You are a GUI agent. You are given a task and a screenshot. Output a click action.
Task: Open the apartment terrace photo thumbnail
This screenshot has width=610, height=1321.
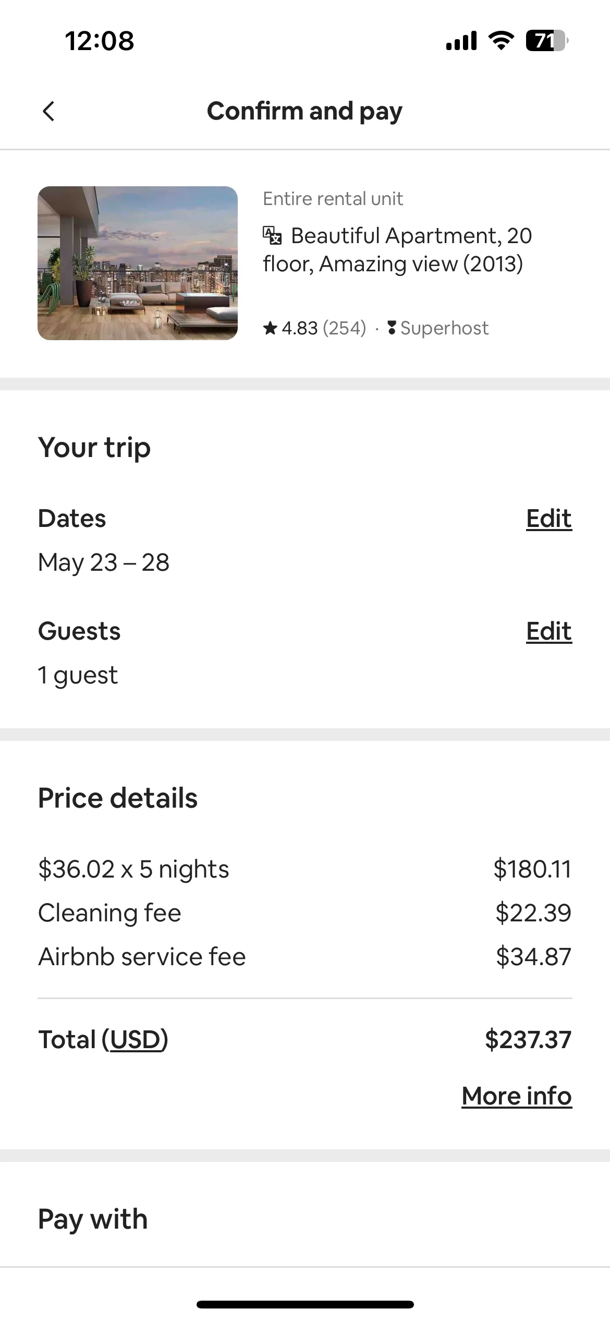(138, 263)
